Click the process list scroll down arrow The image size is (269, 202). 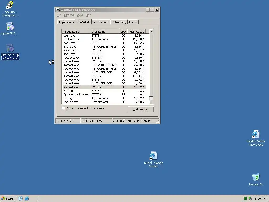151,102
